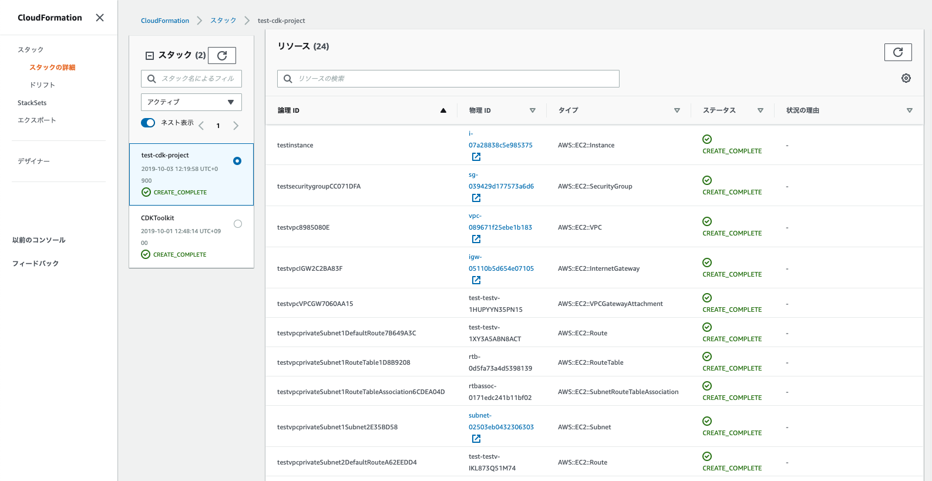Open external link for testinstance physical ID
932x481 pixels.
[x=476, y=157]
